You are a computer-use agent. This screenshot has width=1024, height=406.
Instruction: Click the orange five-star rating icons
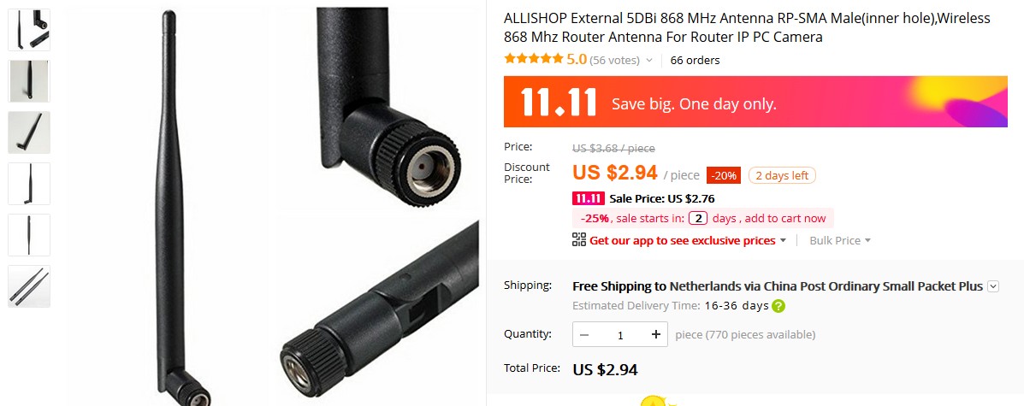tap(534, 59)
